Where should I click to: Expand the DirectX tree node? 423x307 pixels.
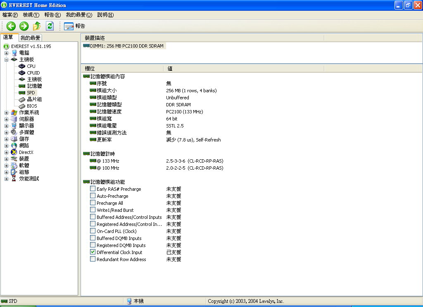click(6, 152)
